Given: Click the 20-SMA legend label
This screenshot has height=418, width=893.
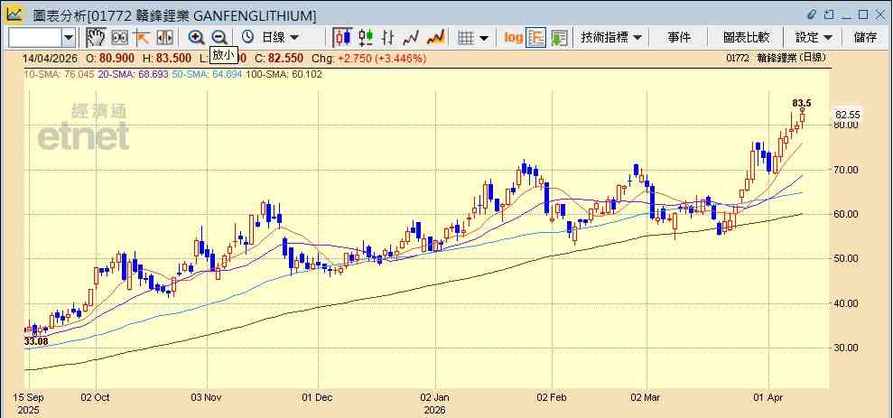Looking at the screenshot, I should pyautogui.click(x=132, y=74).
